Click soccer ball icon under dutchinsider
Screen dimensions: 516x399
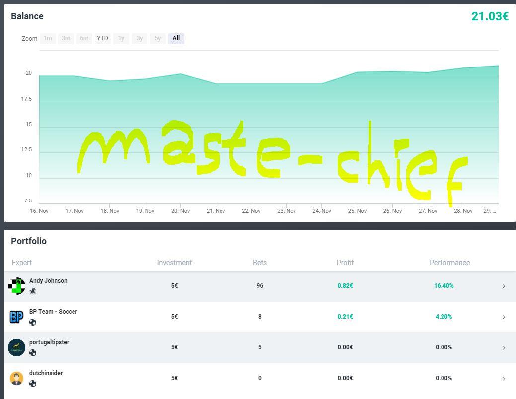tap(33, 384)
